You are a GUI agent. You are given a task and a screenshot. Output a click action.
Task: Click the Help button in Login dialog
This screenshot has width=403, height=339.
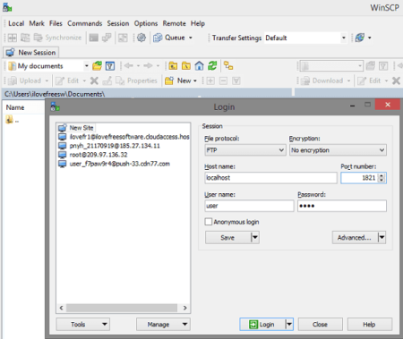(x=370, y=324)
